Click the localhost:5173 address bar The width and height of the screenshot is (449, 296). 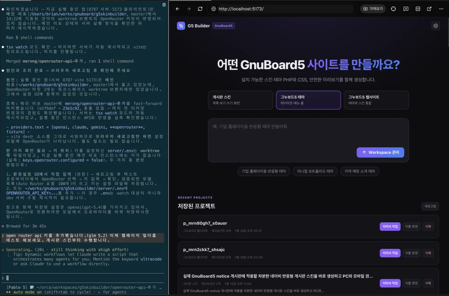[283, 9]
